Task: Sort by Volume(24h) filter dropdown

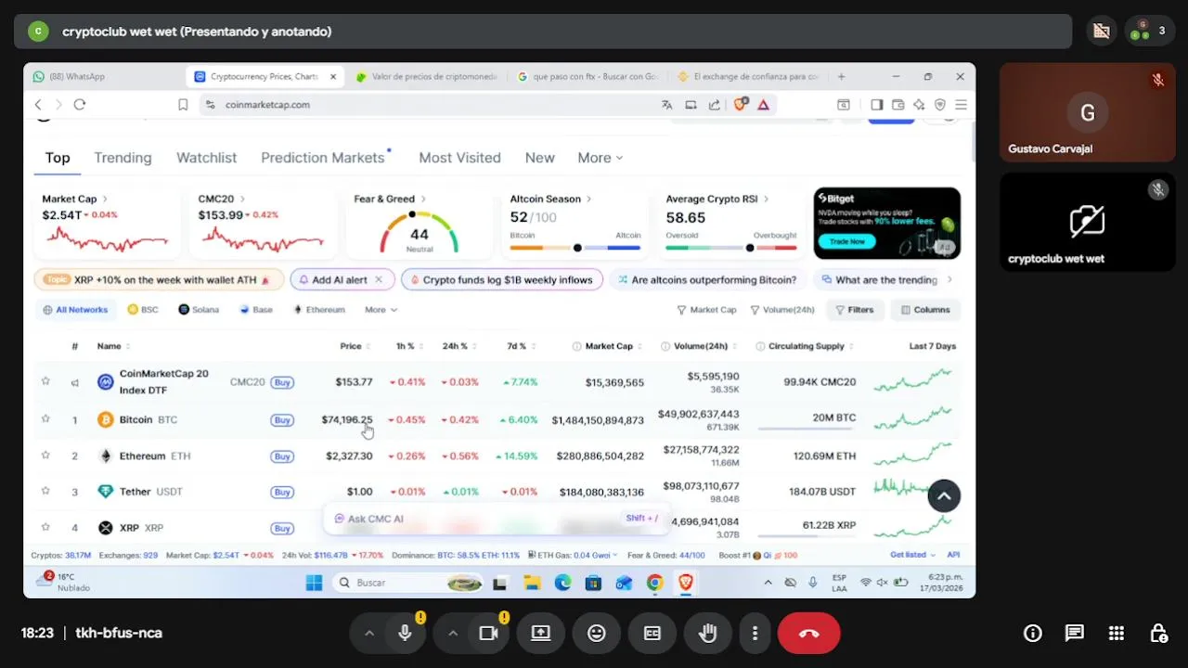Action: tap(782, 310)
